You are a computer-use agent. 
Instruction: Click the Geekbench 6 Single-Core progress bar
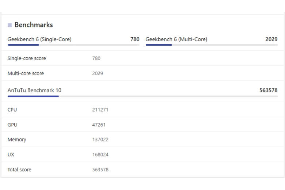[73, 45]
